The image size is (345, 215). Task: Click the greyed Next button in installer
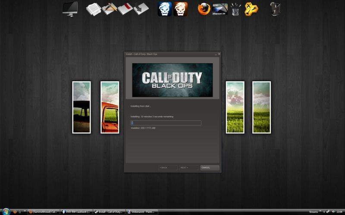click(x=188, y=168)
